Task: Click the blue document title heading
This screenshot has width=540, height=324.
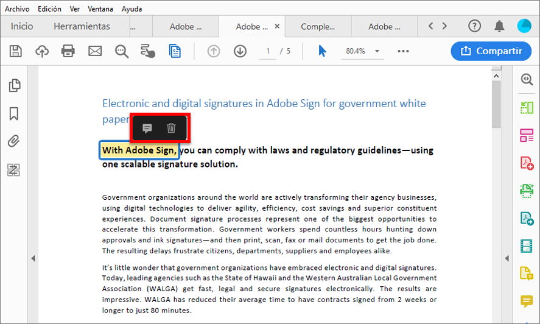Action: (264, 111)
